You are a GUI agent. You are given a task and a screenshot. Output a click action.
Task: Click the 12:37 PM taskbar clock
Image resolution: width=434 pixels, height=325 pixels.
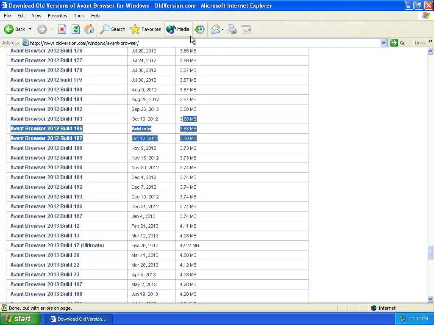(418, 319)
